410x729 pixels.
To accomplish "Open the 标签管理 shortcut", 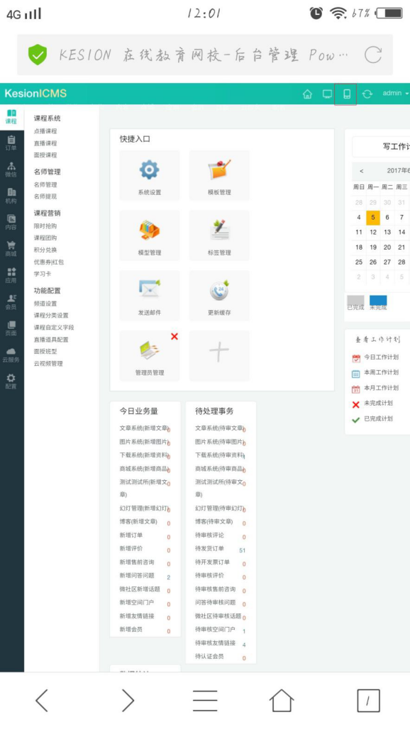I will (x=219, y=235).
